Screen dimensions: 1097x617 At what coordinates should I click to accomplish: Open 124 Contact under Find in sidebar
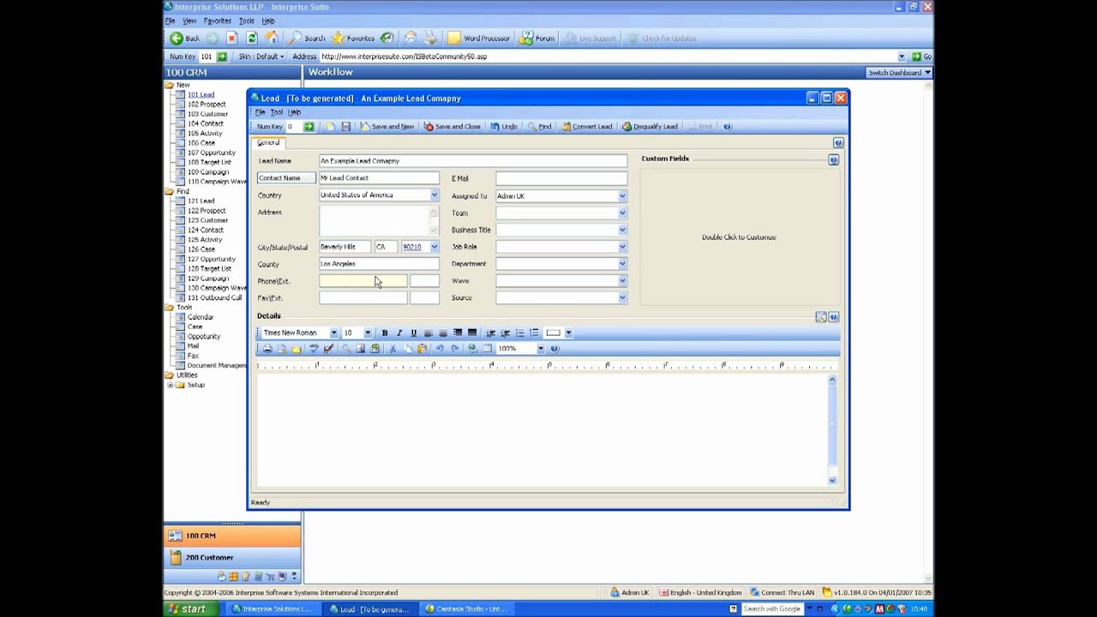pos(206,230)
